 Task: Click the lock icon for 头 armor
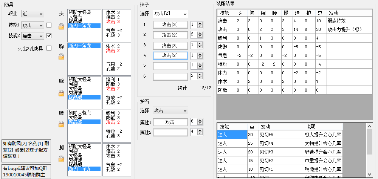(61, 26)
